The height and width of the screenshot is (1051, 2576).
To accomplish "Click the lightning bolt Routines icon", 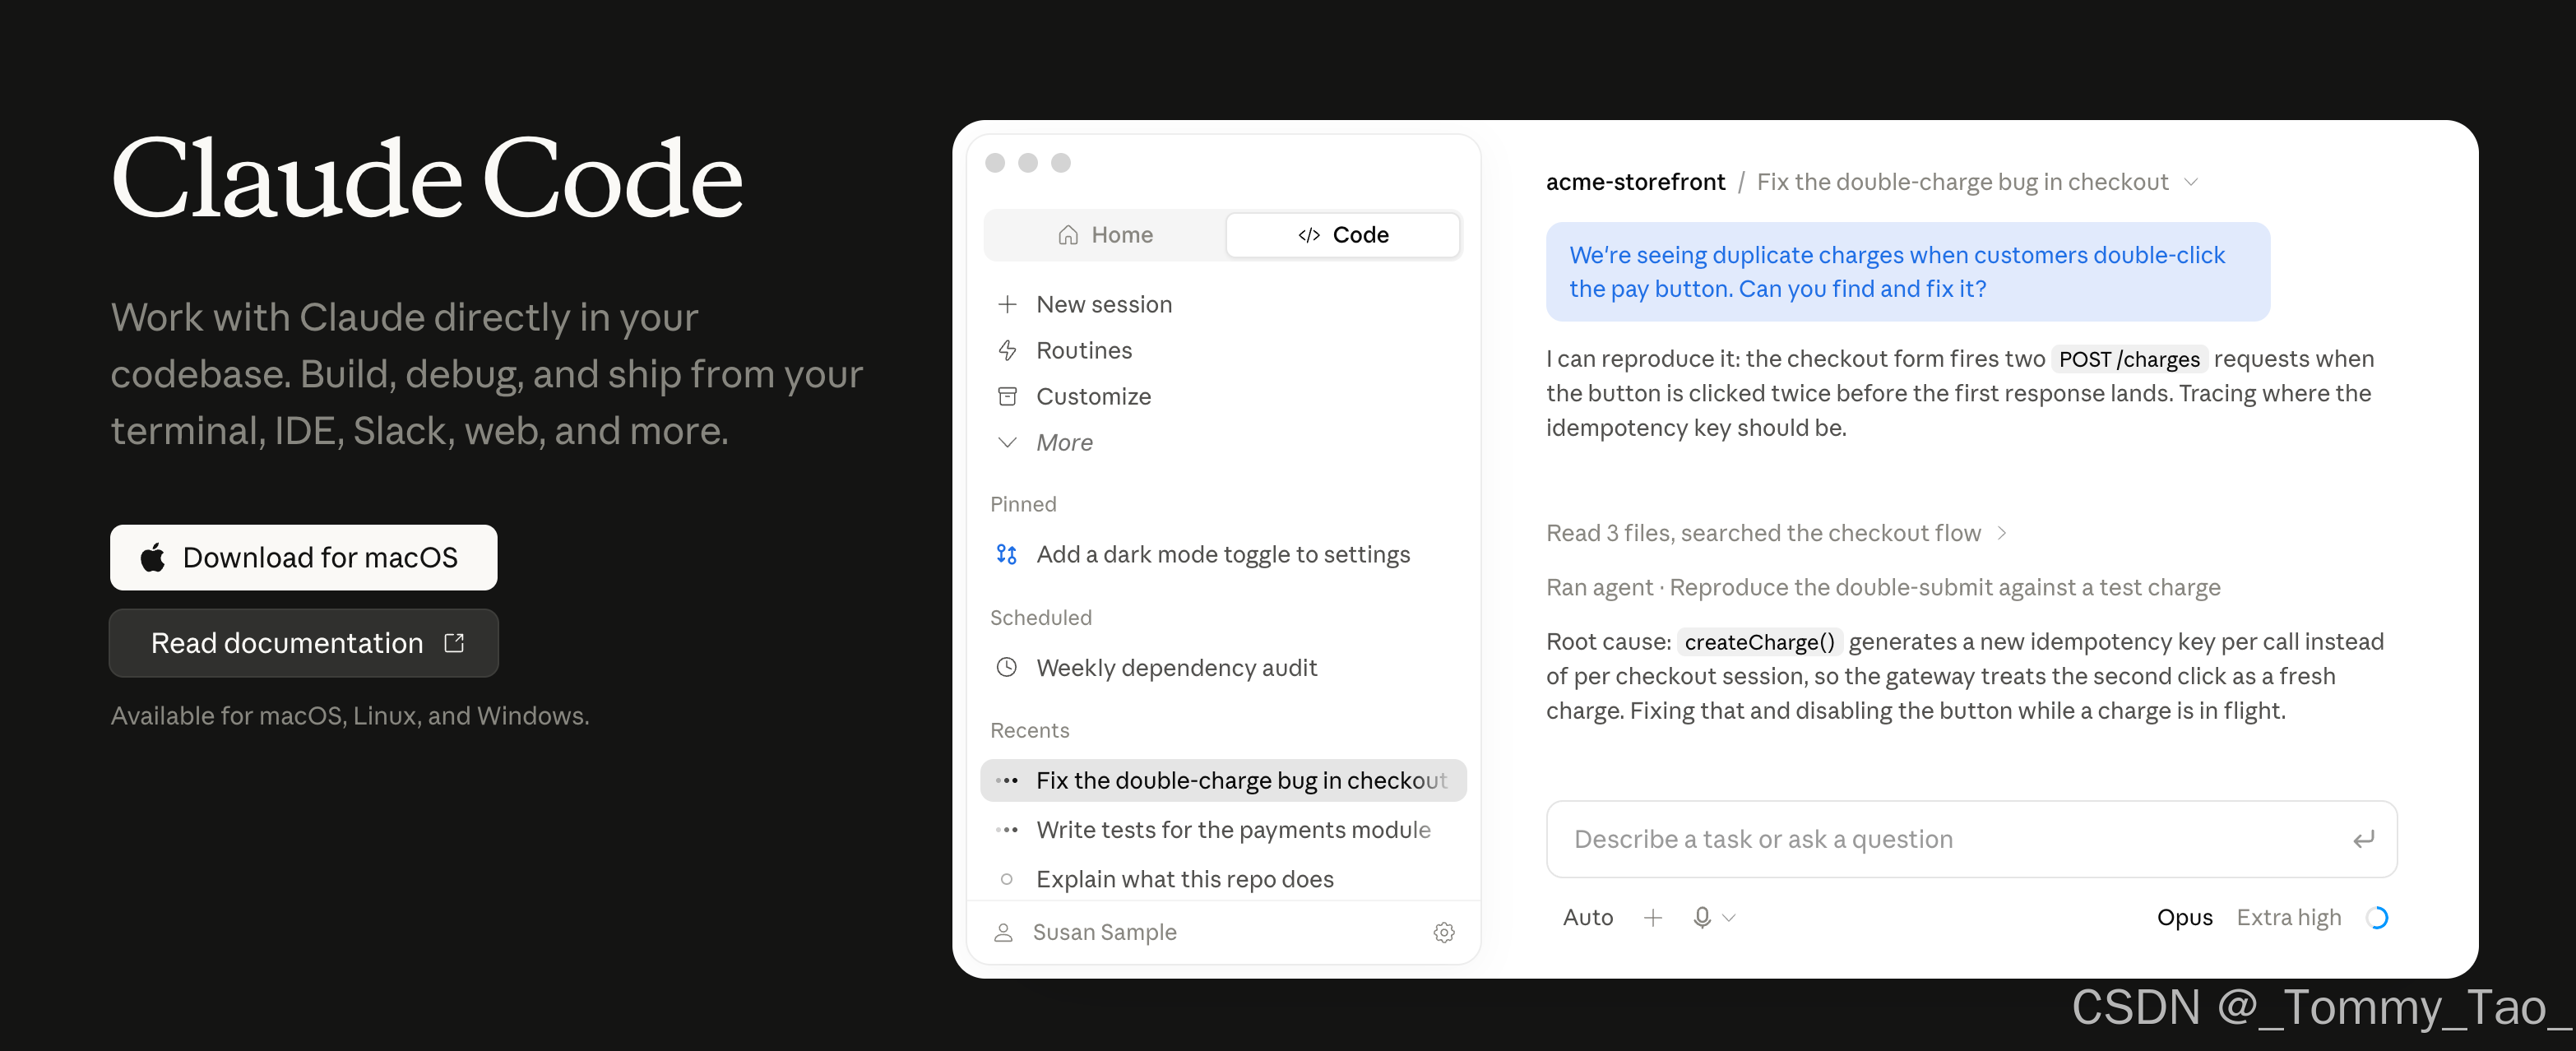I will [x=1007, y=350].
